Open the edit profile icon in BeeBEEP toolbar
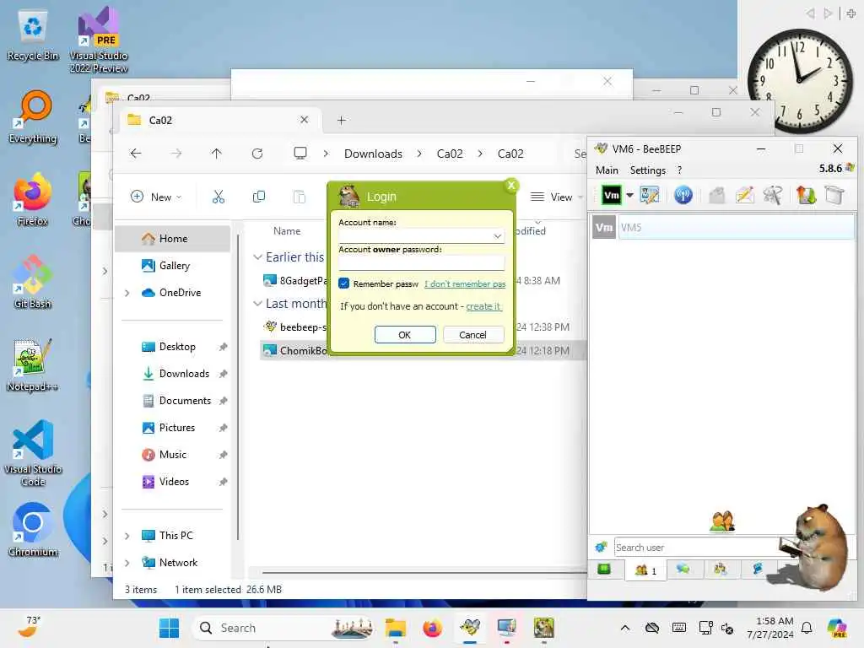 (x=650, y=195)
